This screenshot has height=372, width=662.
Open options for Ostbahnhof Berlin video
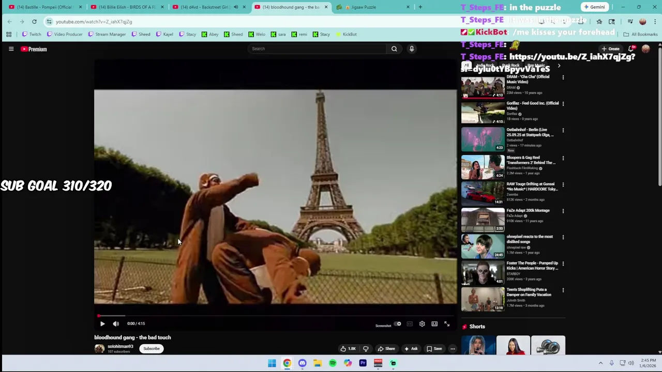[563, 131]
